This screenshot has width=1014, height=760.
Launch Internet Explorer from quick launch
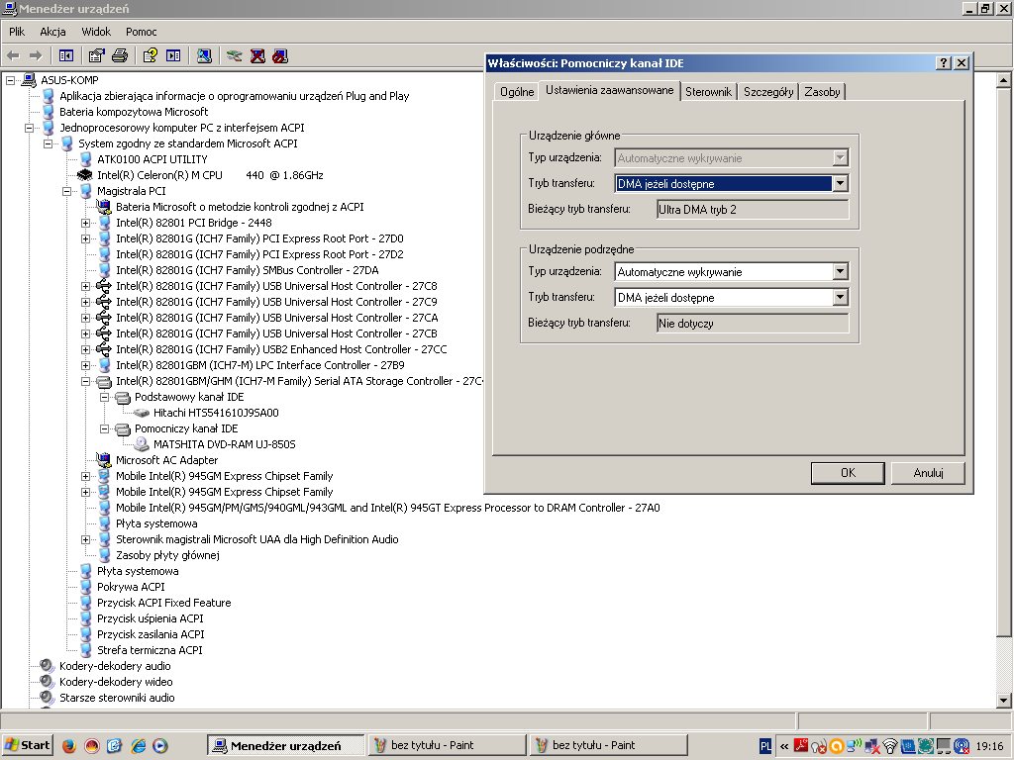138,746
